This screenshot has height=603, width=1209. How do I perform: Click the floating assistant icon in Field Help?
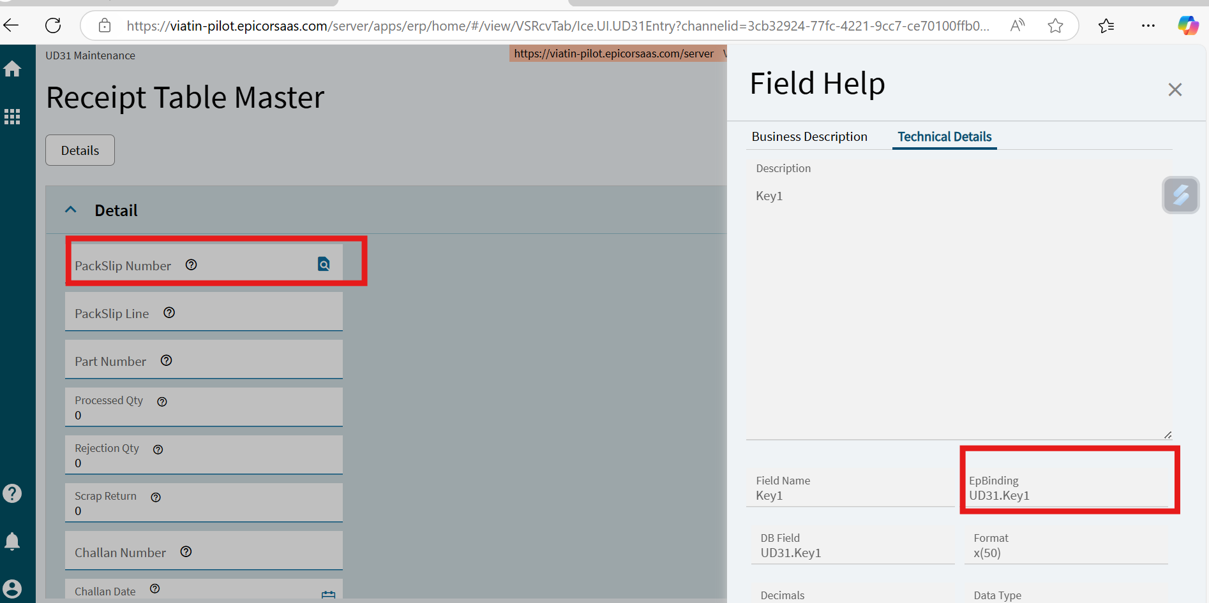1181,195
